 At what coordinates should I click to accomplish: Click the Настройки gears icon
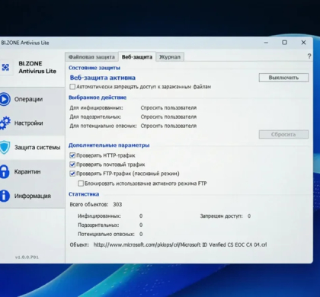pos(5,123)
